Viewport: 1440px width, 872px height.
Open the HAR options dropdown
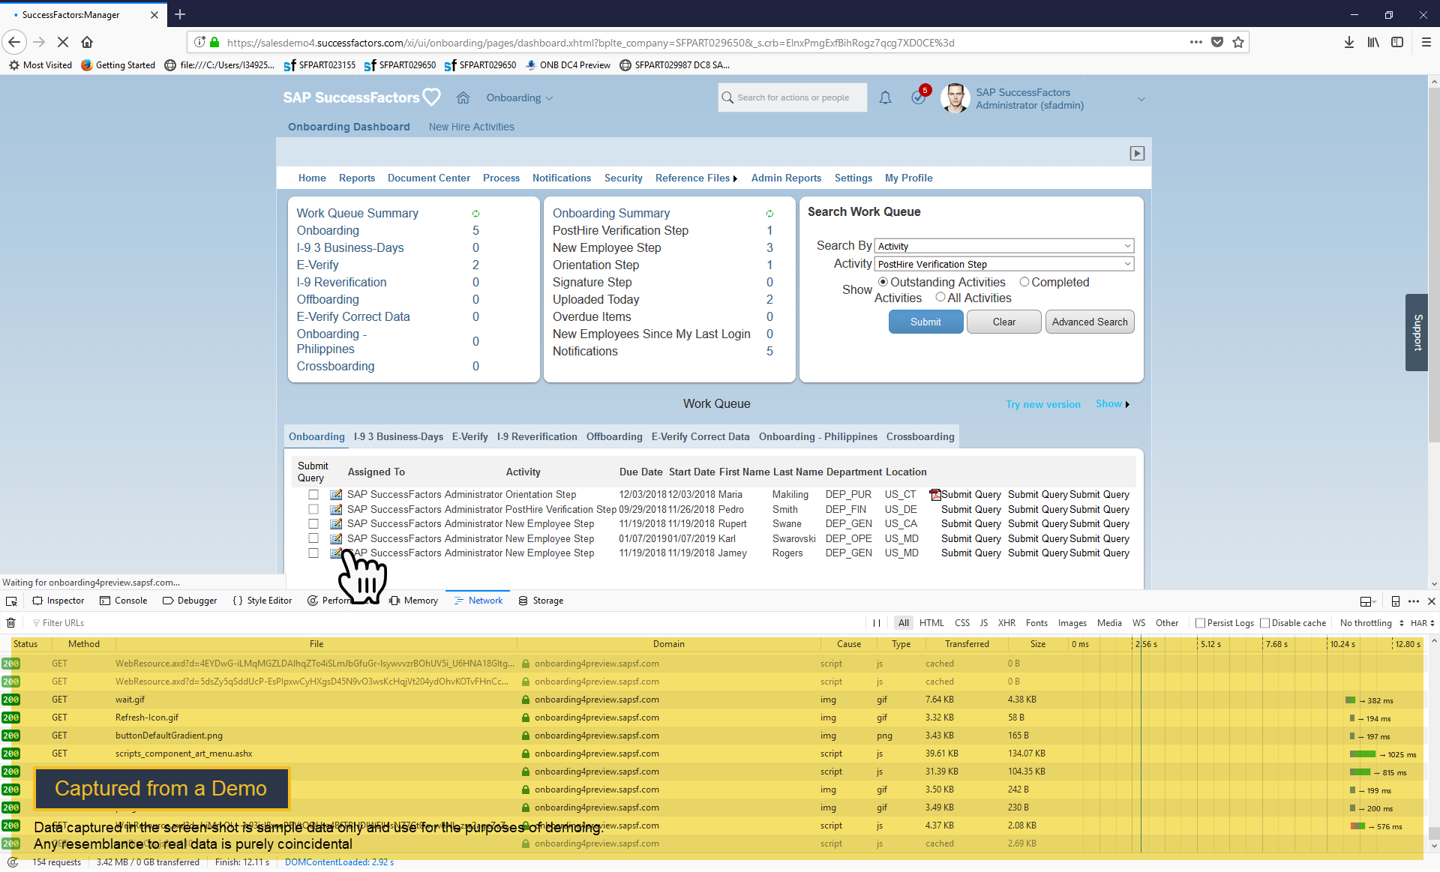(1422, 623)
